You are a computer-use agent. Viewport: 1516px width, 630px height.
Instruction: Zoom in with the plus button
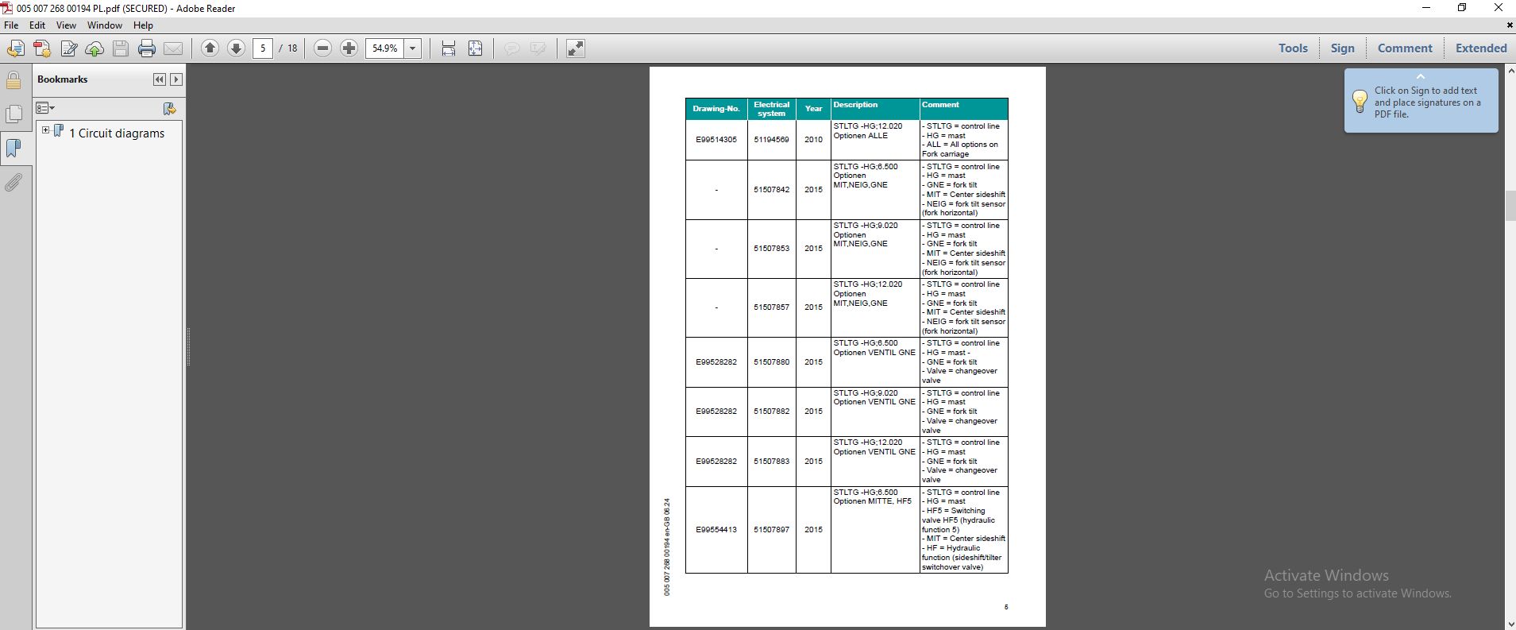click(349, 48)
